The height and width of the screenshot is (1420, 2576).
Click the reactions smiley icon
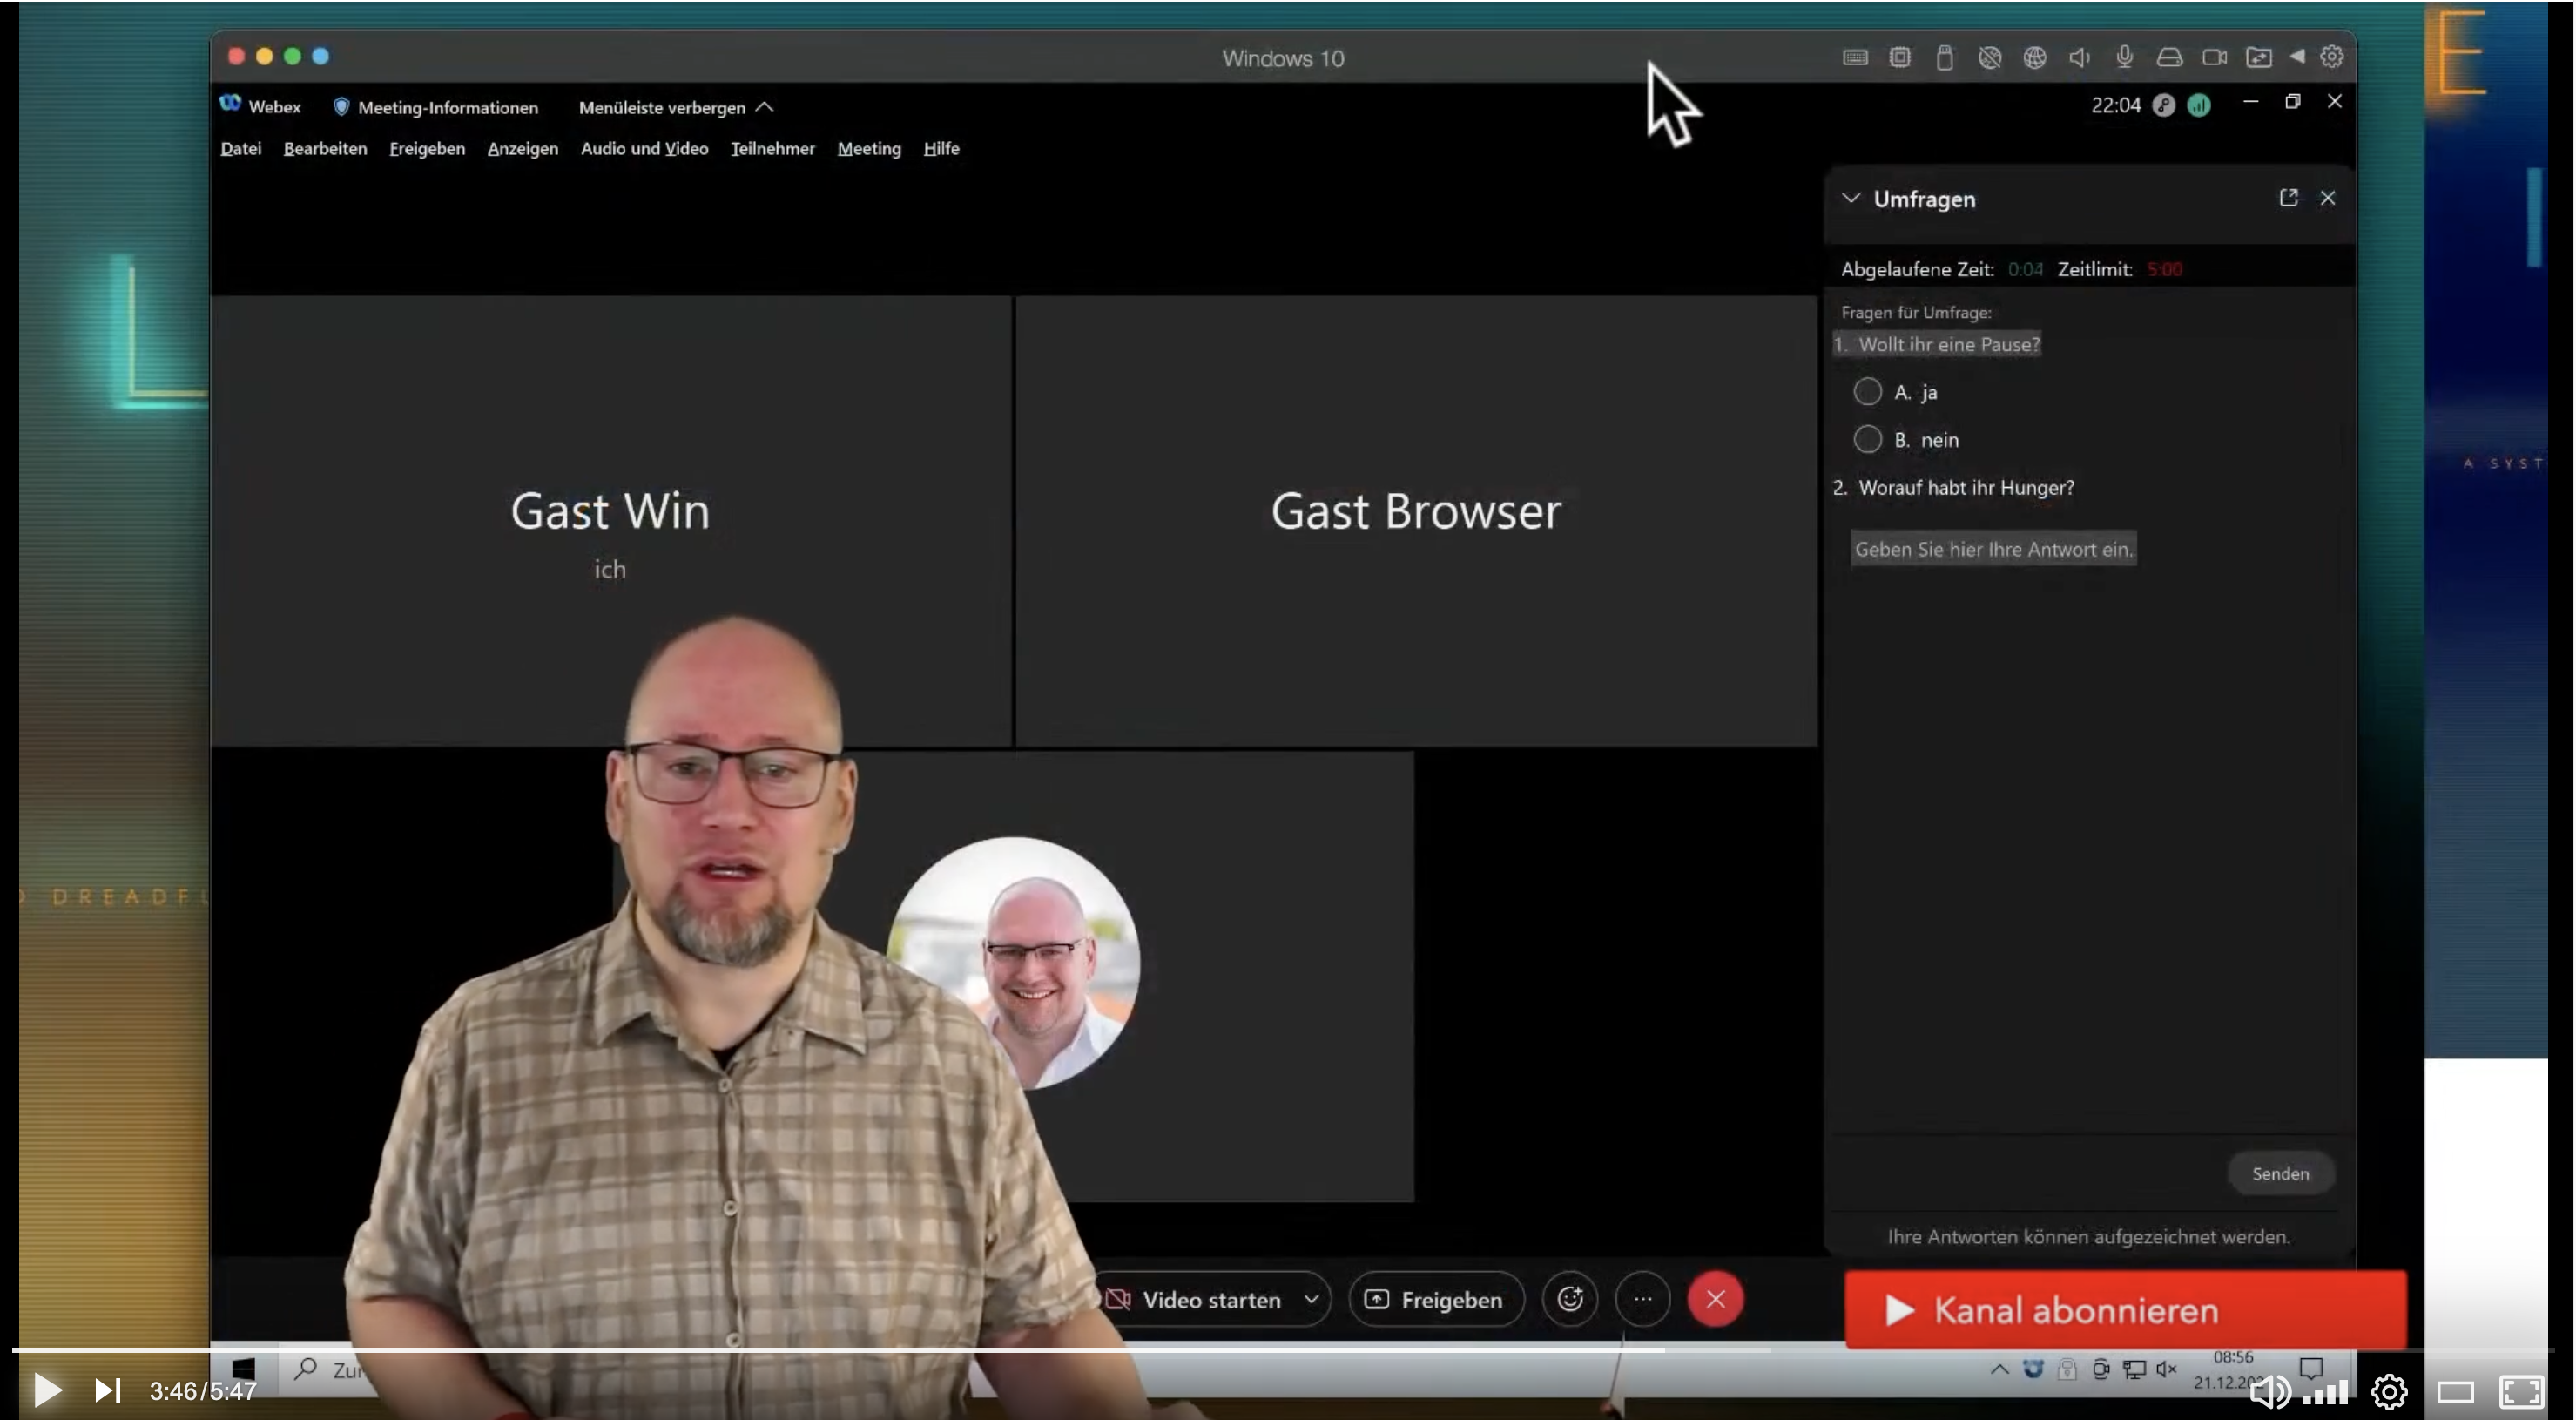(1570, 1299)
